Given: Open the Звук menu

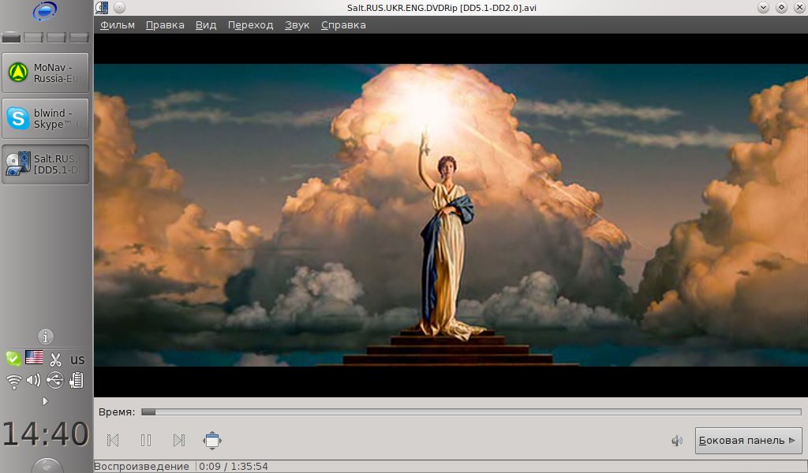Looking at the screenshot, I should [x=297, y=24].
